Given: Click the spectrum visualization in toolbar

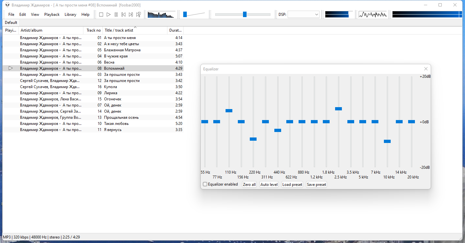Looking at the screenshot, I should pyautogui.click(x=161, y=15).
